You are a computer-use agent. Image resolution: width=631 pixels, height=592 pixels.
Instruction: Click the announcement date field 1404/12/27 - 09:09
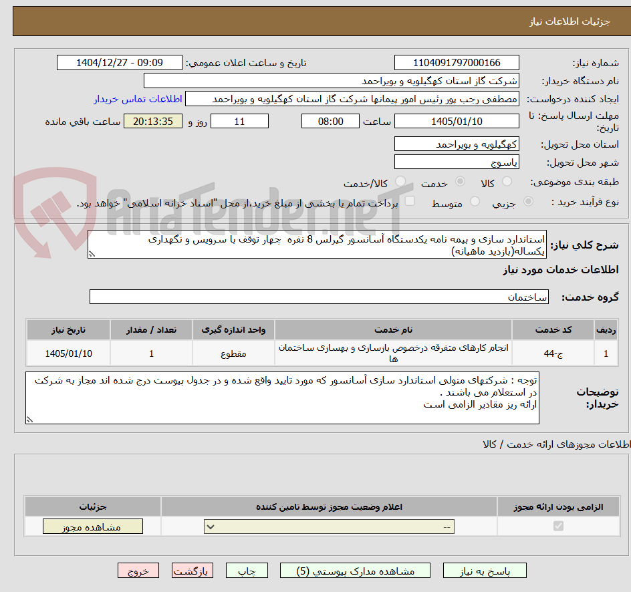120,63
